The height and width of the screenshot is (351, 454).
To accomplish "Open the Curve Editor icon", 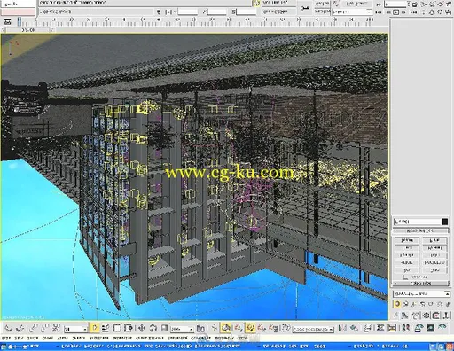I will tap(380, 328).
